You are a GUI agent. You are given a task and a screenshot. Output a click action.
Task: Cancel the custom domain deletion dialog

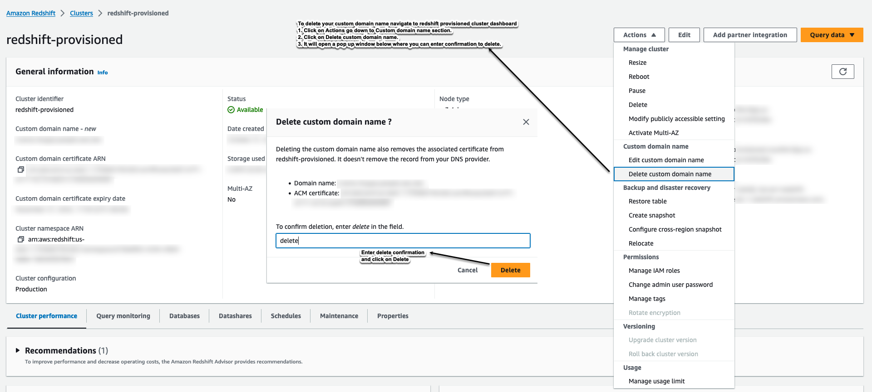click(x=468, y=270)
